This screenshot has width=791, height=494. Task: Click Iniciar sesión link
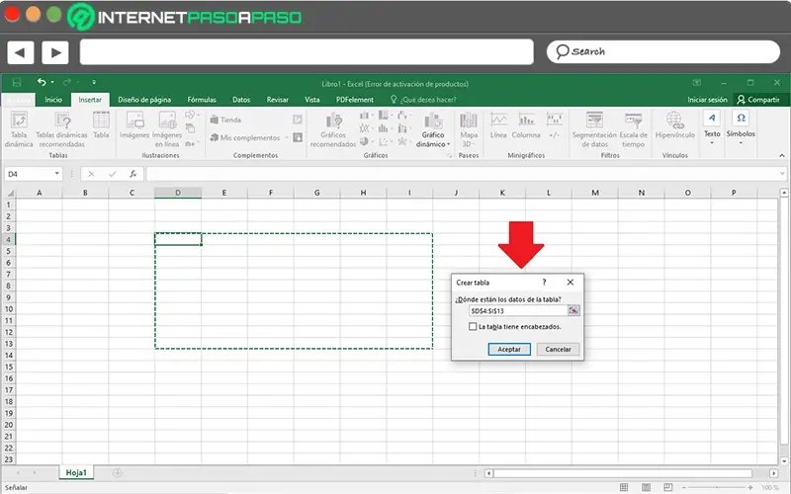(707, 100)
